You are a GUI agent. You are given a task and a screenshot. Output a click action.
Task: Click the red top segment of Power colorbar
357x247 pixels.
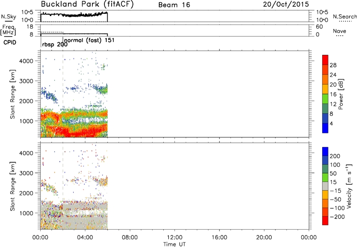click(325, 60)
